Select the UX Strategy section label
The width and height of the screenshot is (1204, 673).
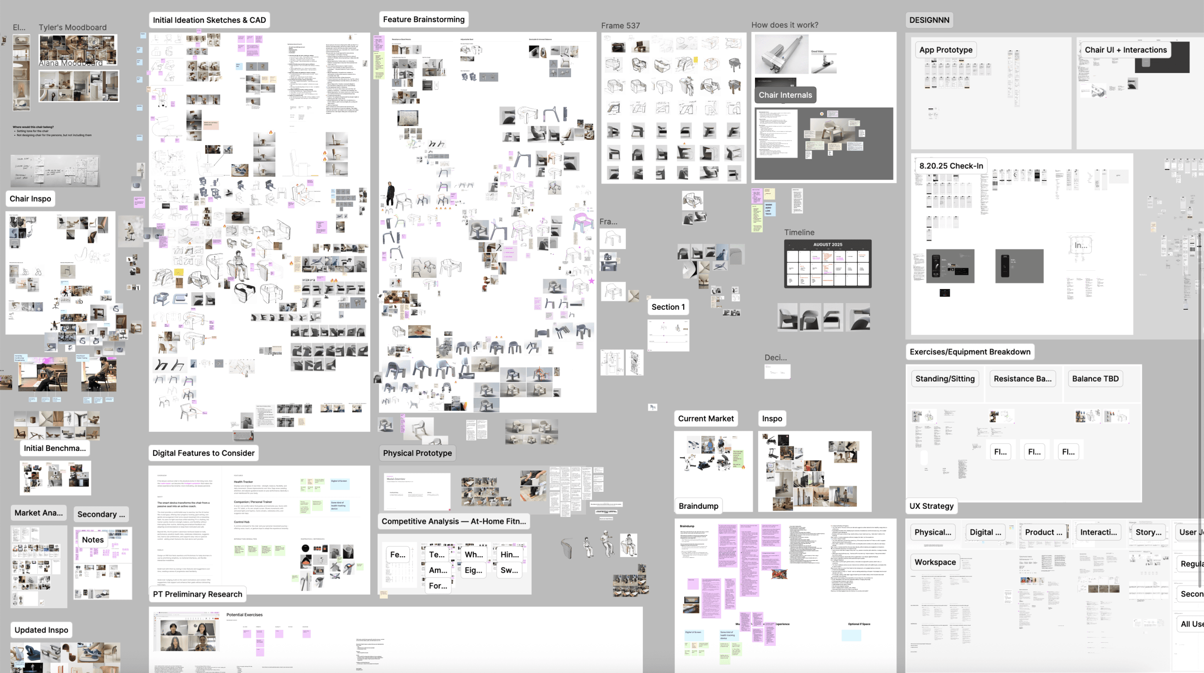coord(931,506)
